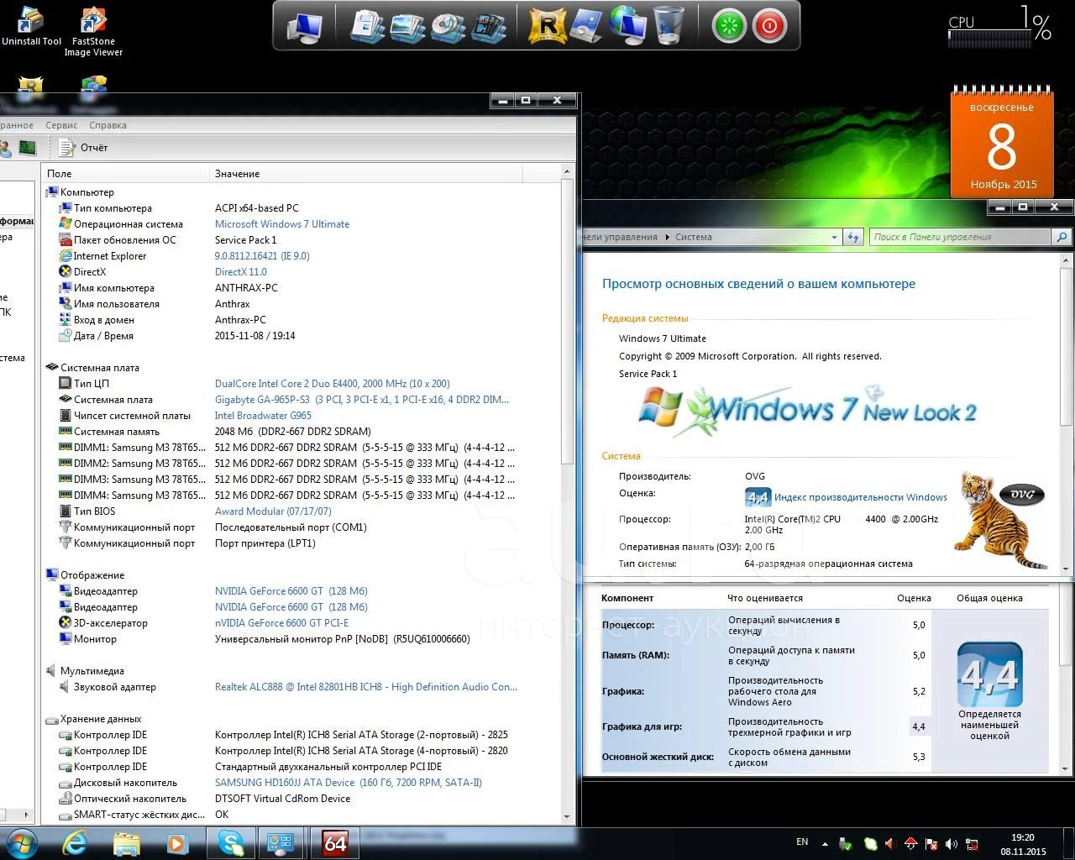Open the Documents library in the dock
The height and width of the screenshot is (860, 1075).
click(368, 26)
